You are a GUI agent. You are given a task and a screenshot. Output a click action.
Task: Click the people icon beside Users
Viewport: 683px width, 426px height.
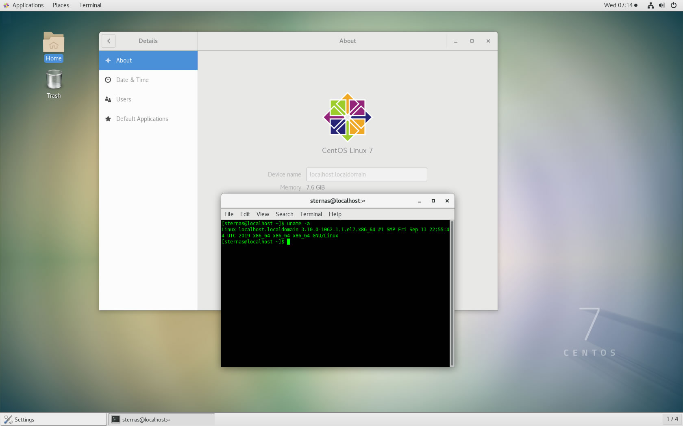pyautogui.click(x=108, y=99)
